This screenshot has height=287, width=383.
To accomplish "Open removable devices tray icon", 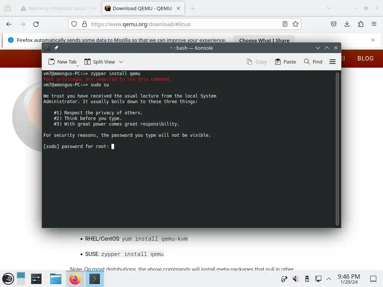I will pos(307,279).
